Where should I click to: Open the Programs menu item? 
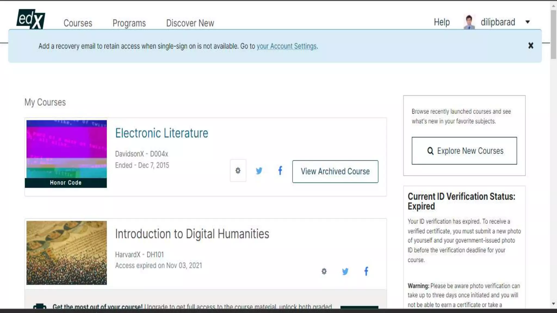pyautogui.click(x=129, y=23)
